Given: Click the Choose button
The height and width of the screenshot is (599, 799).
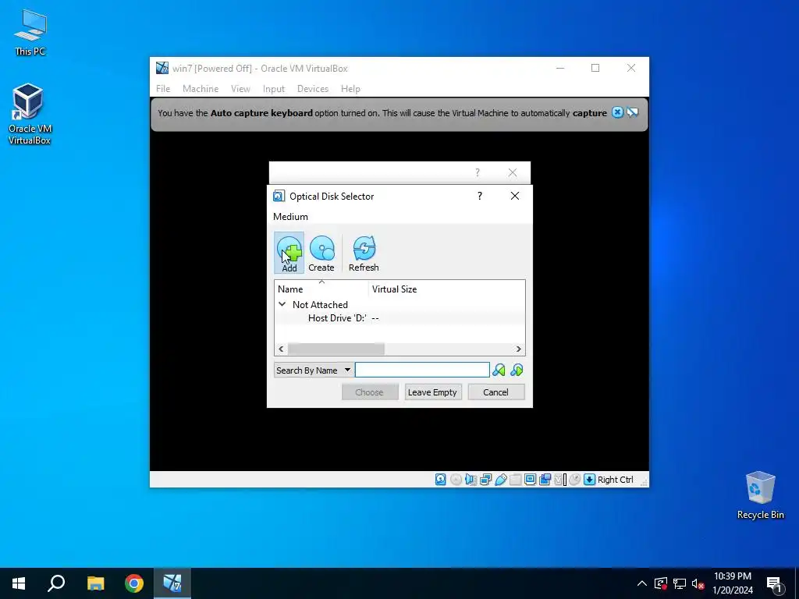Looking at the screenshot, I should [x=369, y=392].
